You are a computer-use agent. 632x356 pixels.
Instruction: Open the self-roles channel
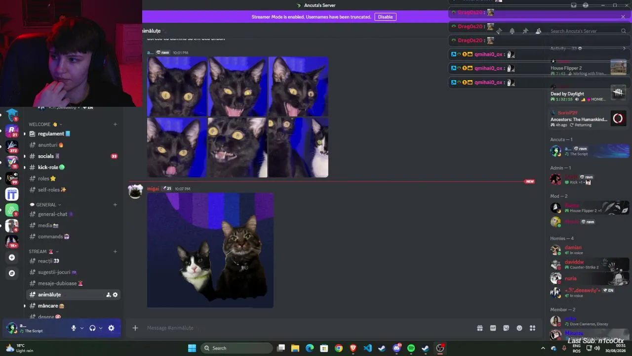click(x=74, y=189)
